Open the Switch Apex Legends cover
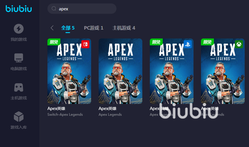 pyautogui.click(x=69, y=71)
